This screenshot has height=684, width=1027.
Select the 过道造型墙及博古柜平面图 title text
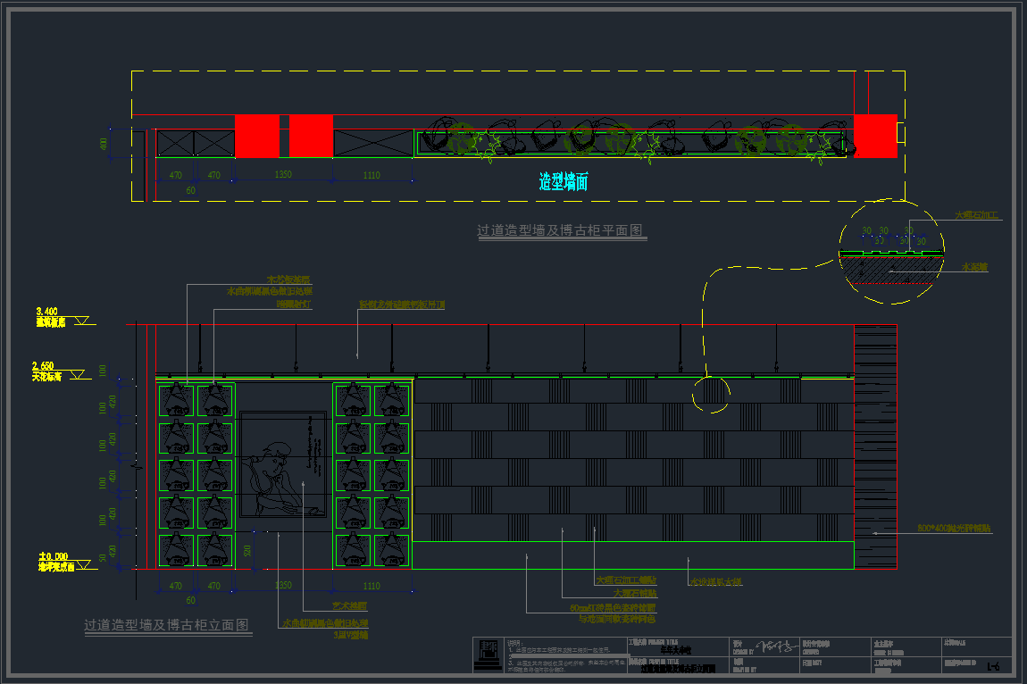click(560, 231)
